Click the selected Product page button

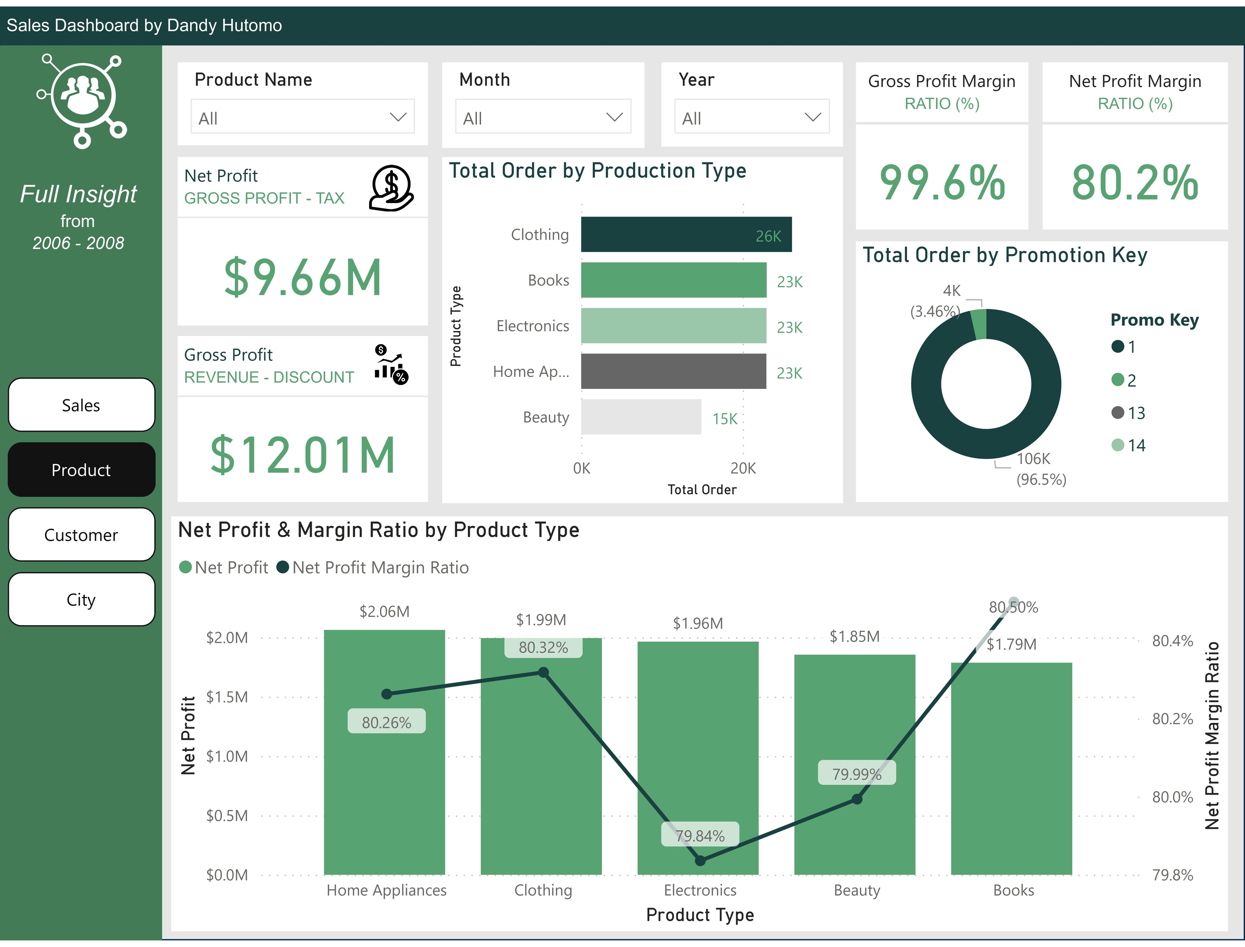[81, 470]
